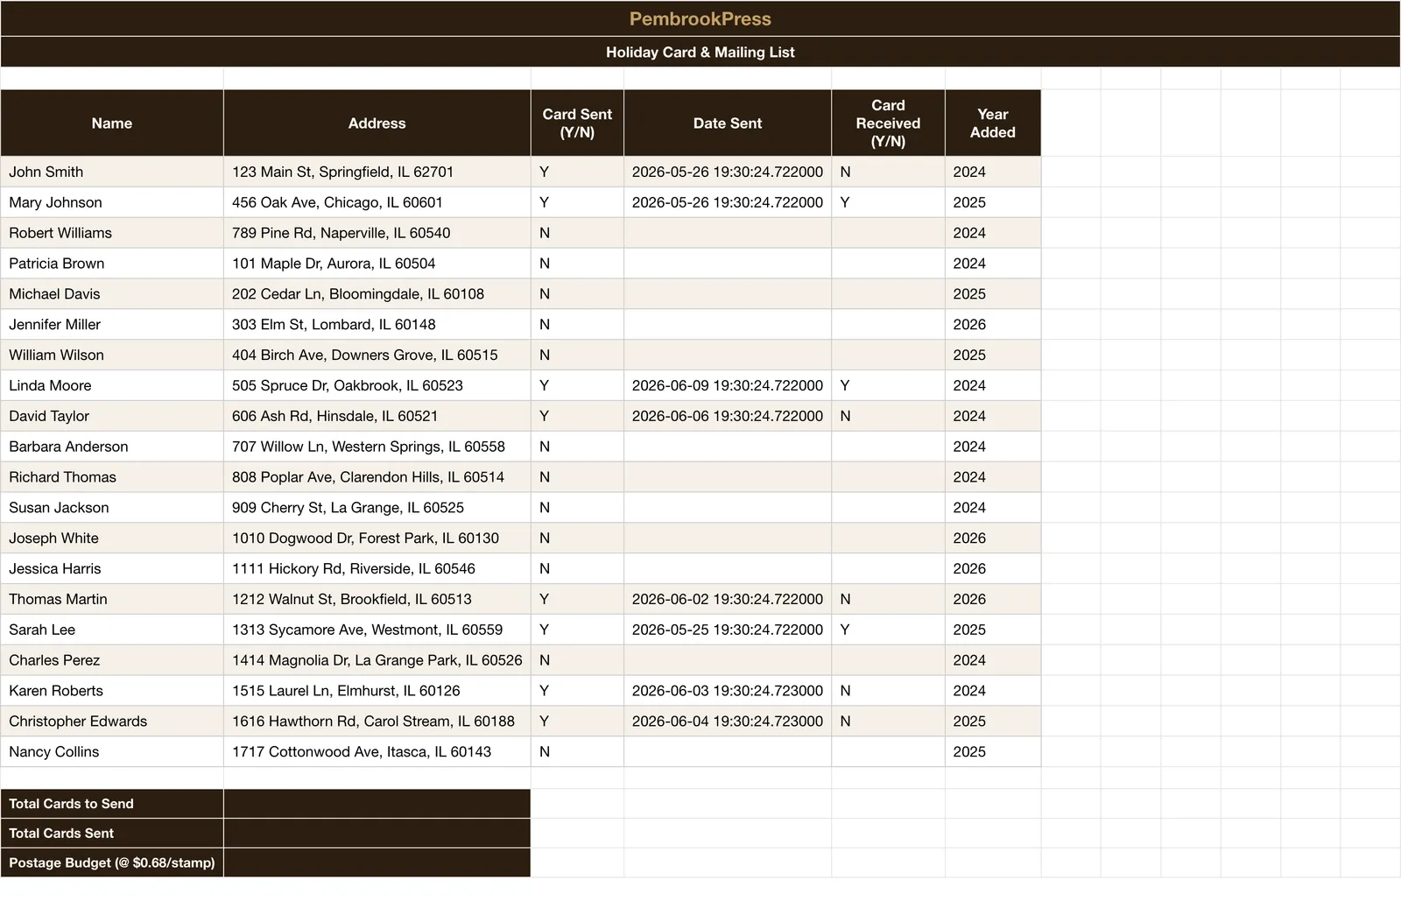Select the Susan Jackson name cell
Viewport: 1401px width, 901px height.
pyautogui.click(x=112, y=508)
